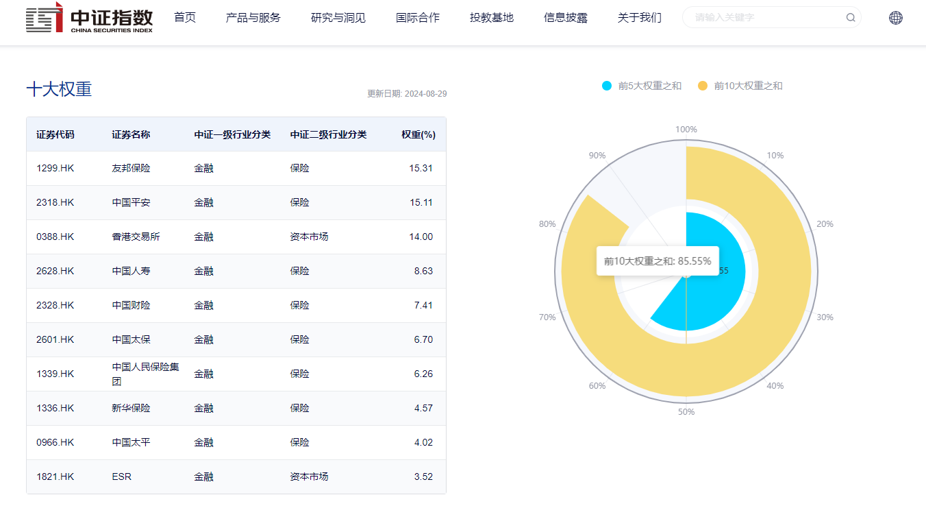Select the 0966.HK code cell
Viewport: 926px width, 519px height.
[55, 442]
